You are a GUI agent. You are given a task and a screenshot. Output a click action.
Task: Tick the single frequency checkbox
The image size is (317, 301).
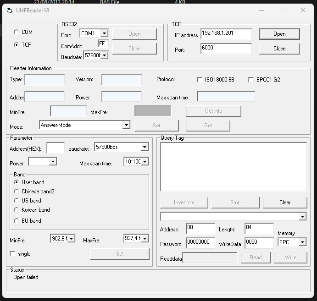pyautogui.click(x=13, y=254)
